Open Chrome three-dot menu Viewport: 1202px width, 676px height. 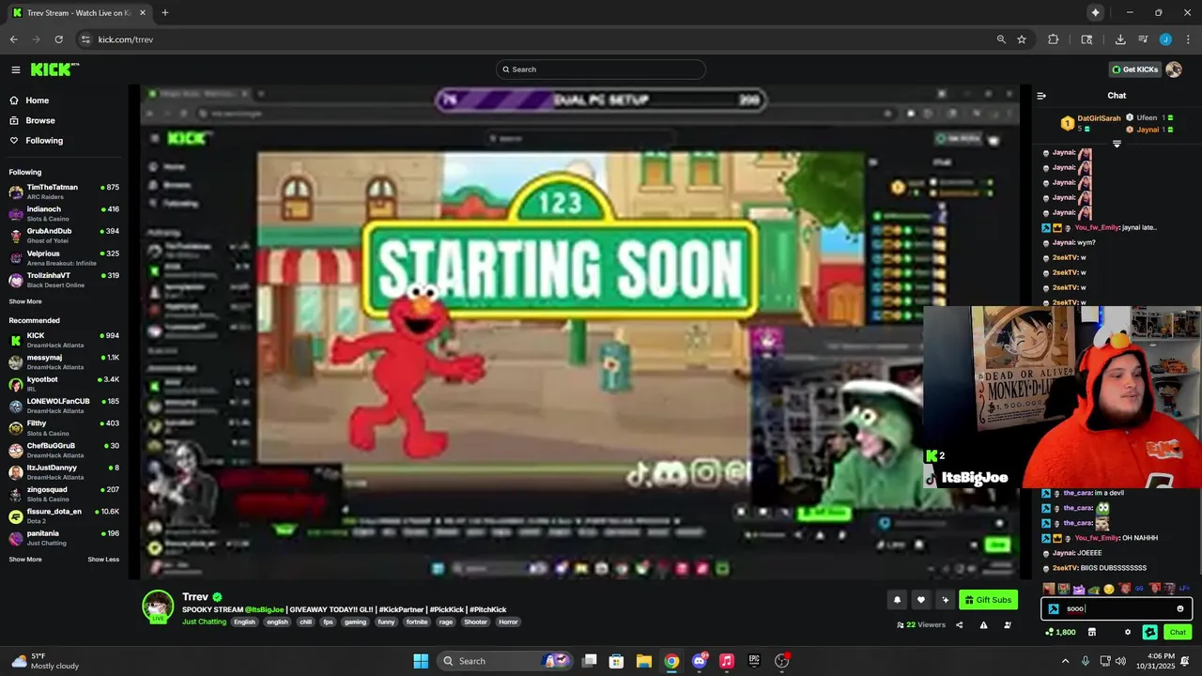pos(1187,39)
